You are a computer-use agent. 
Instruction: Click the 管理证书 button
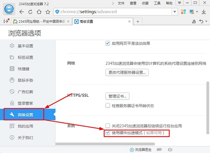tap(117, 96)
